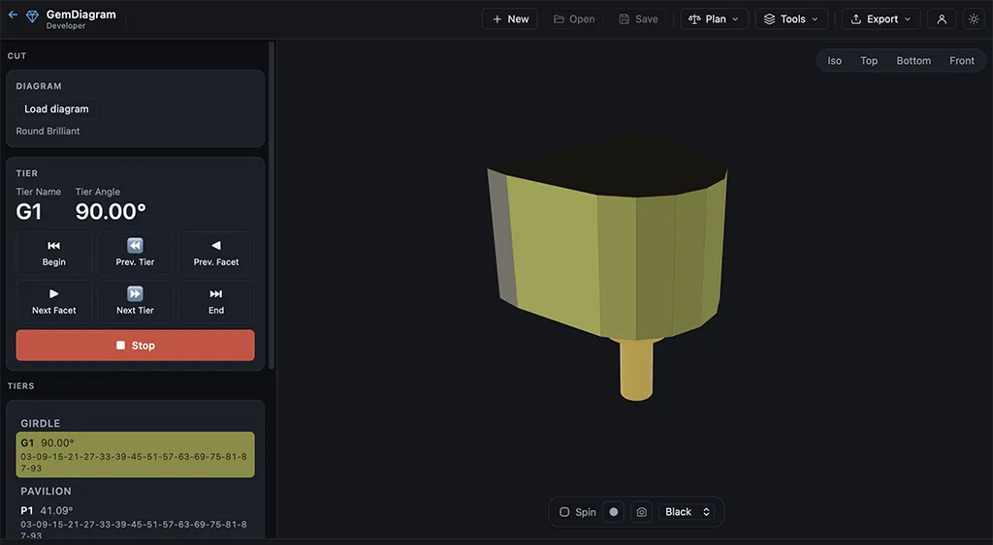Screen dimensions: 993x545
Task: Click the GIRDLE section heading
Action: [40, 424]
